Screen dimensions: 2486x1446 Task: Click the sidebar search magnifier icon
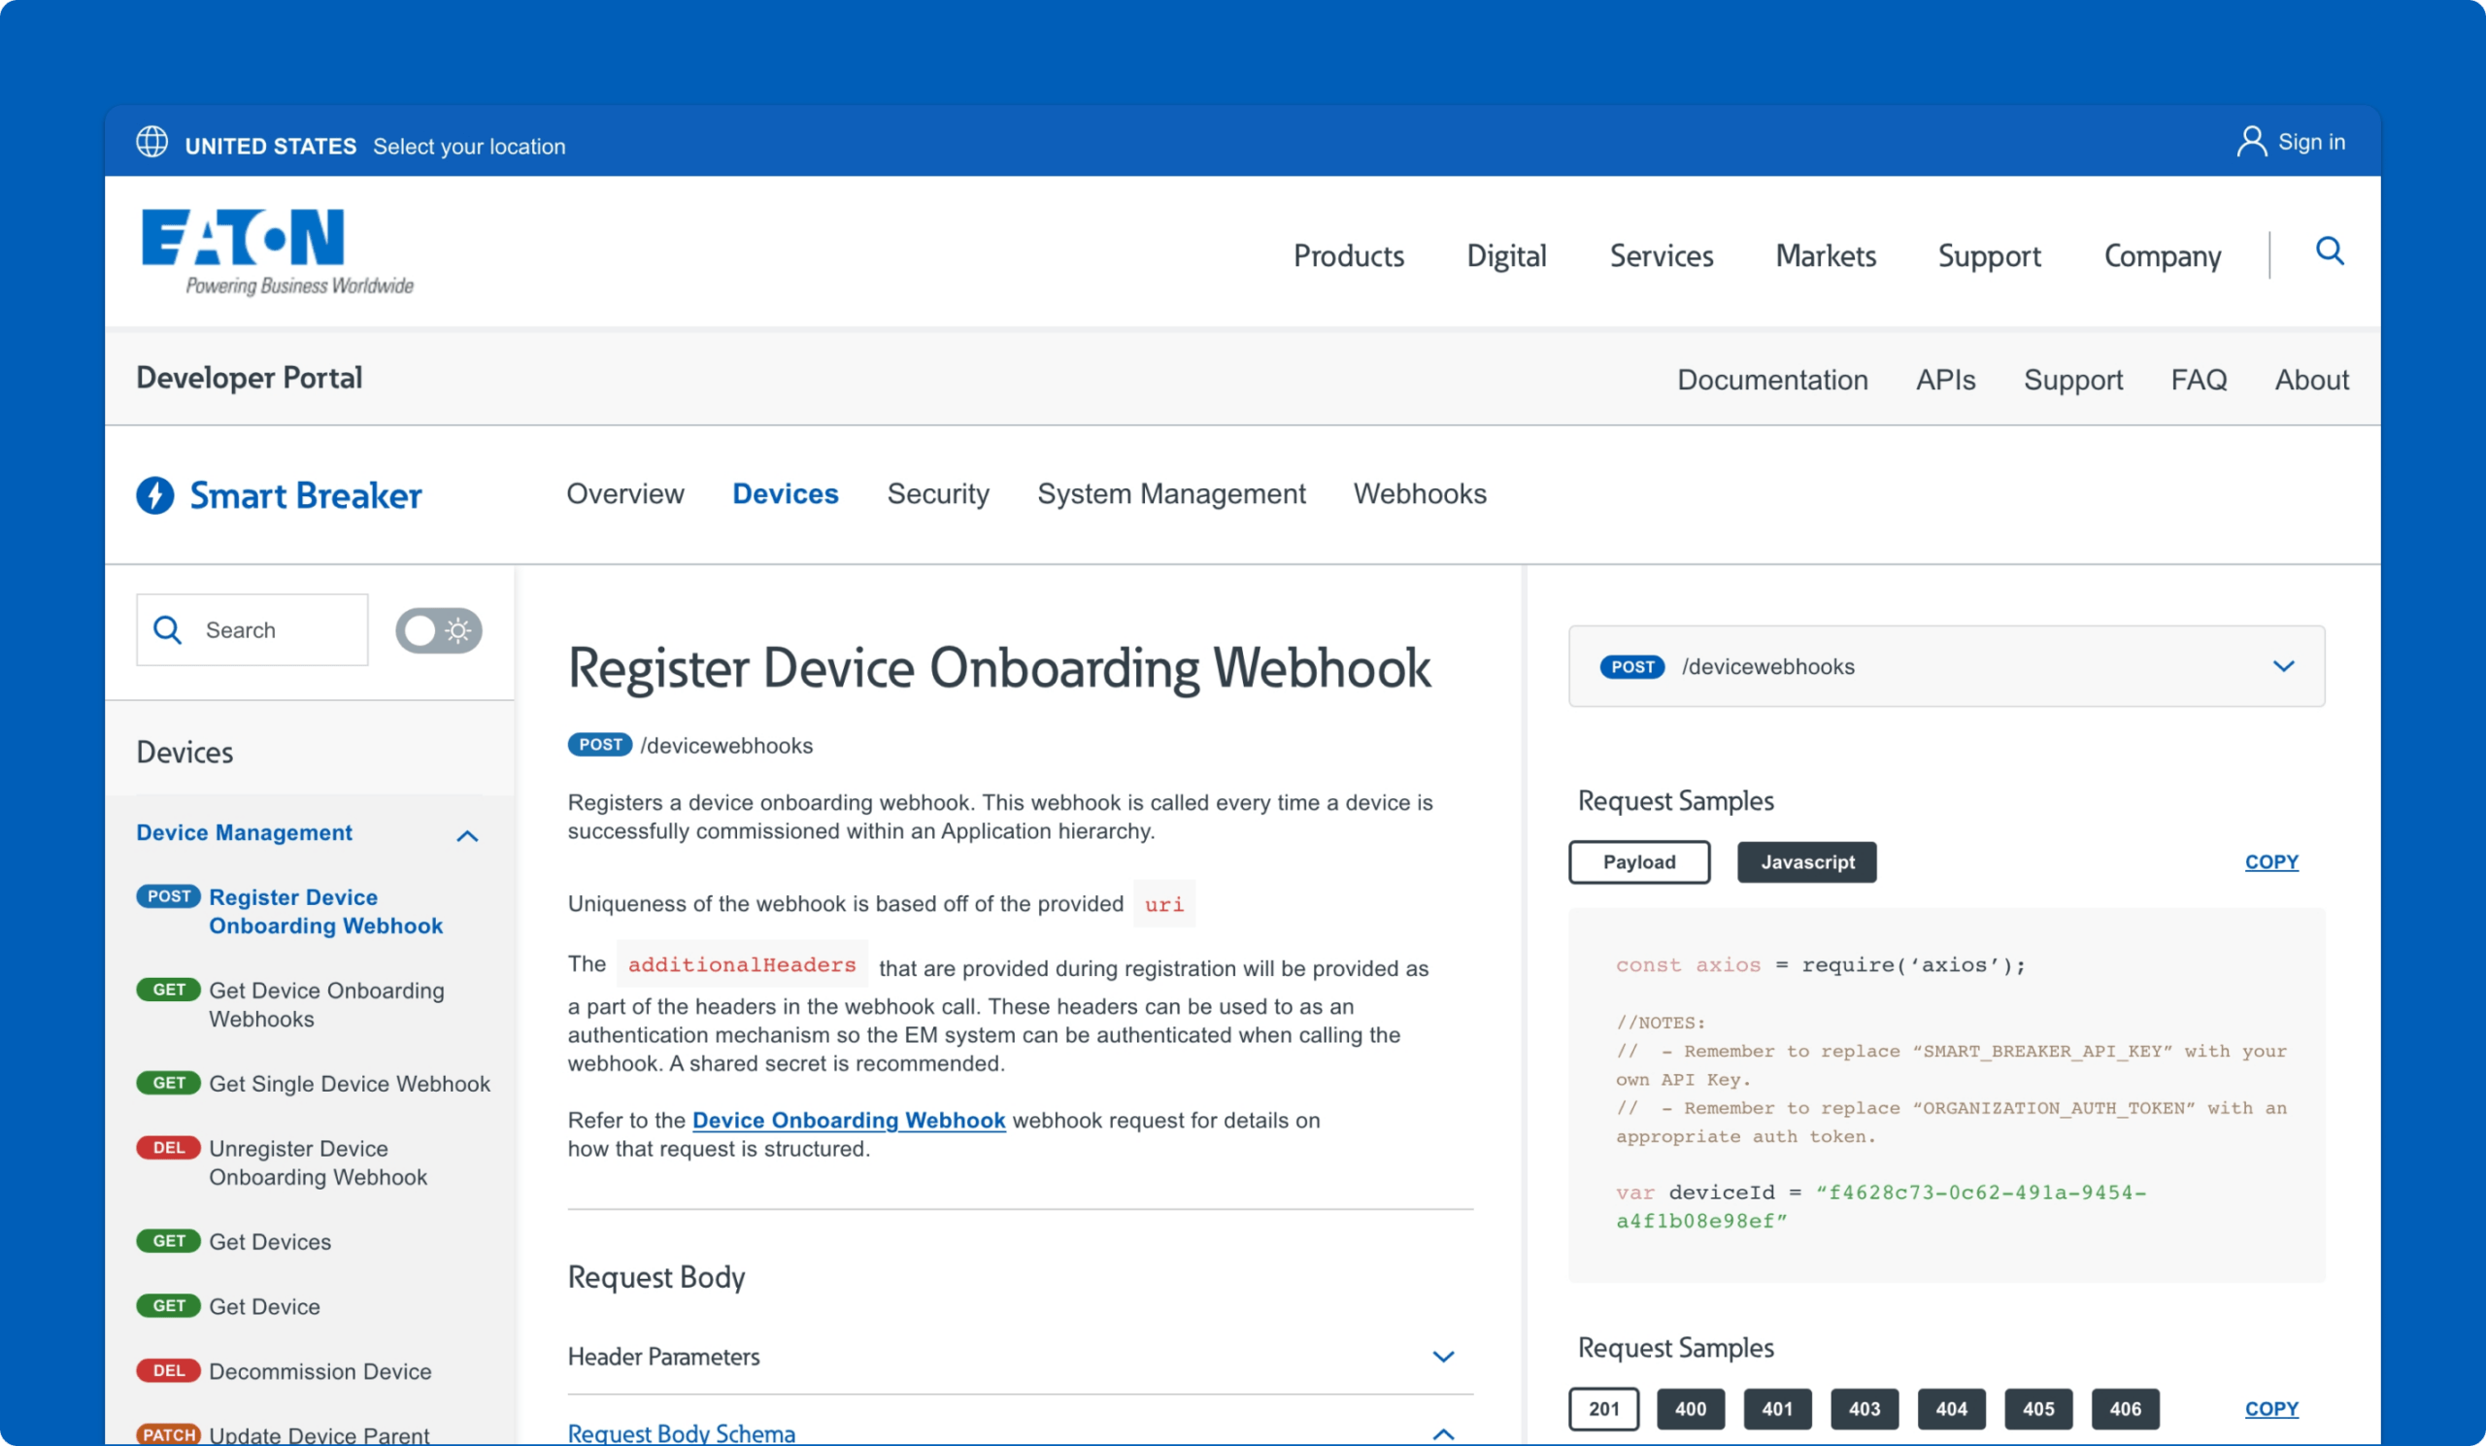click(x=168, y=630)
